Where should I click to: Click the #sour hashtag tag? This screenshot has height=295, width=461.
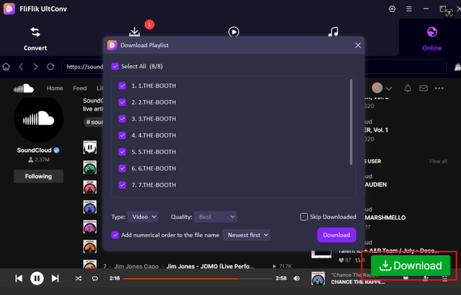click(x=94, y=122)
